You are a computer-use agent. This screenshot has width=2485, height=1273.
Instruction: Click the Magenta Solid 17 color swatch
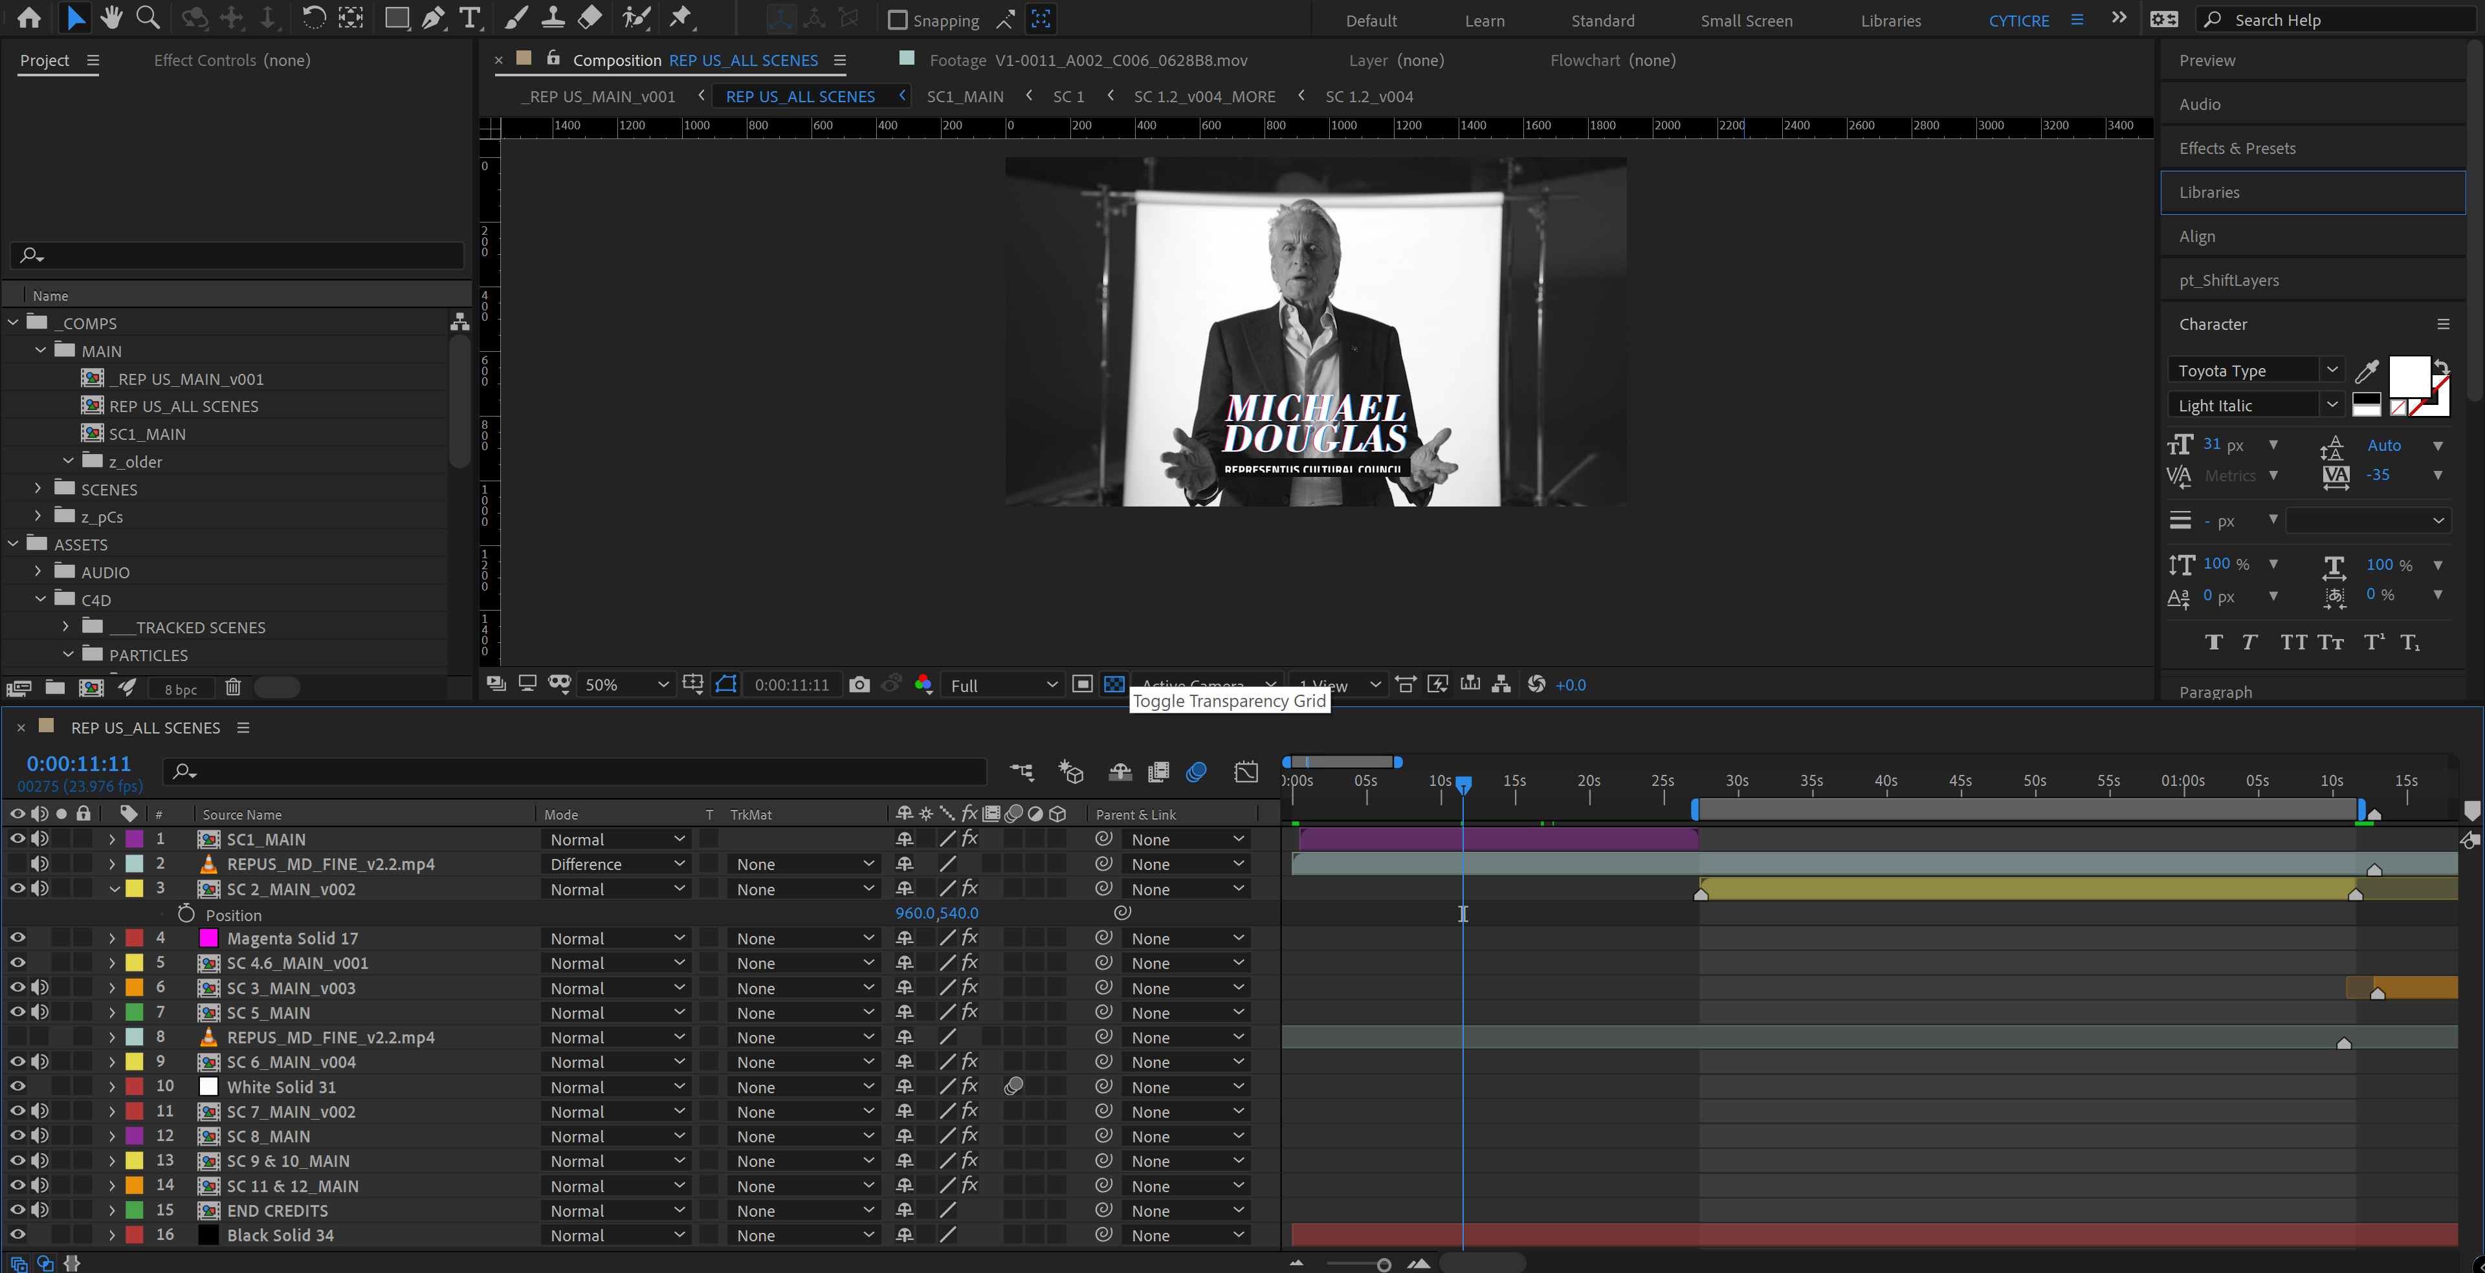[x=207, y=937]
